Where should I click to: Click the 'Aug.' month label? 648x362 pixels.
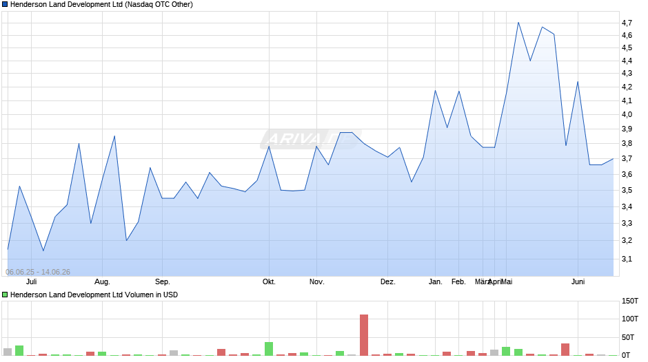(102, 281)
